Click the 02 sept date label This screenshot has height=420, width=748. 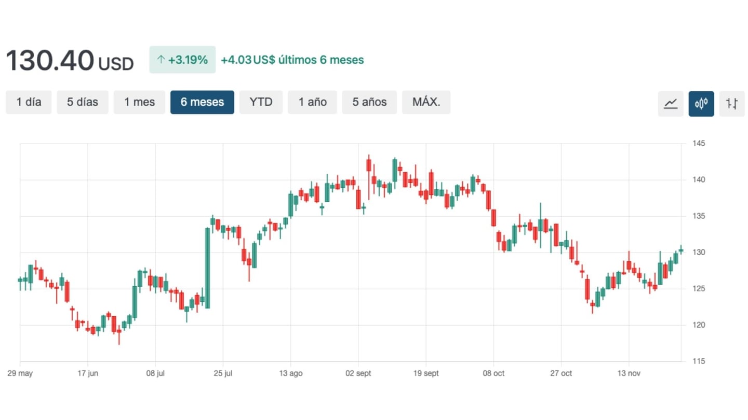tap(358, 374)
